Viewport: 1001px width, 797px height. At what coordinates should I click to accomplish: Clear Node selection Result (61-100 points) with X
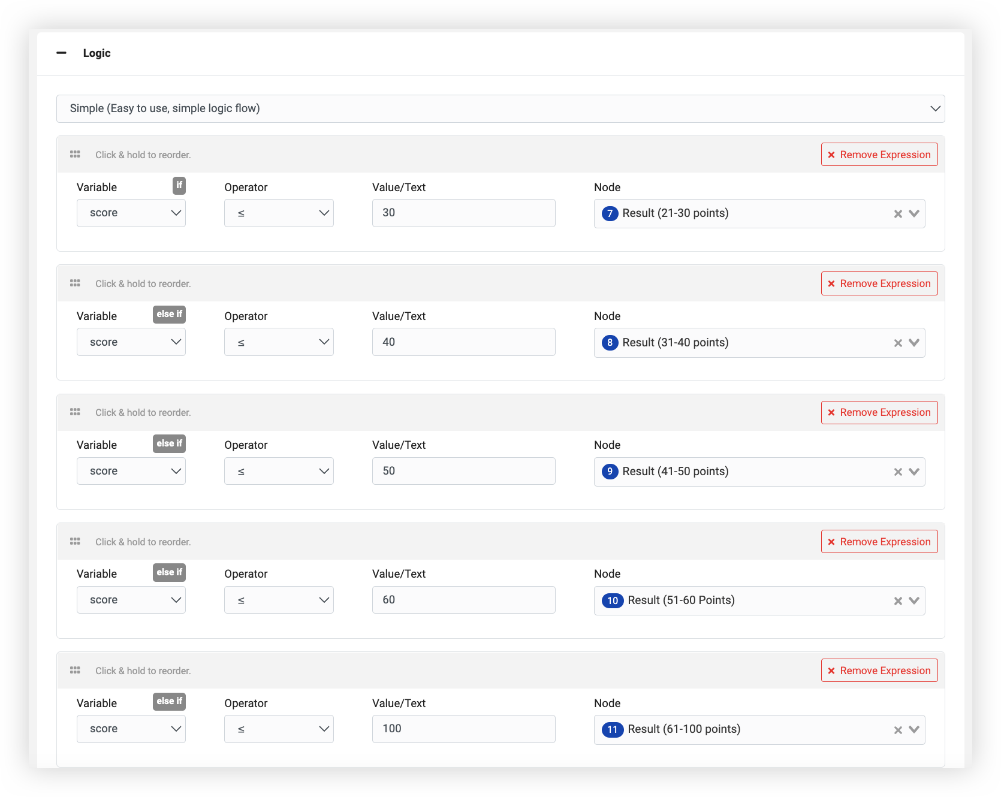(x=898, y=730)
